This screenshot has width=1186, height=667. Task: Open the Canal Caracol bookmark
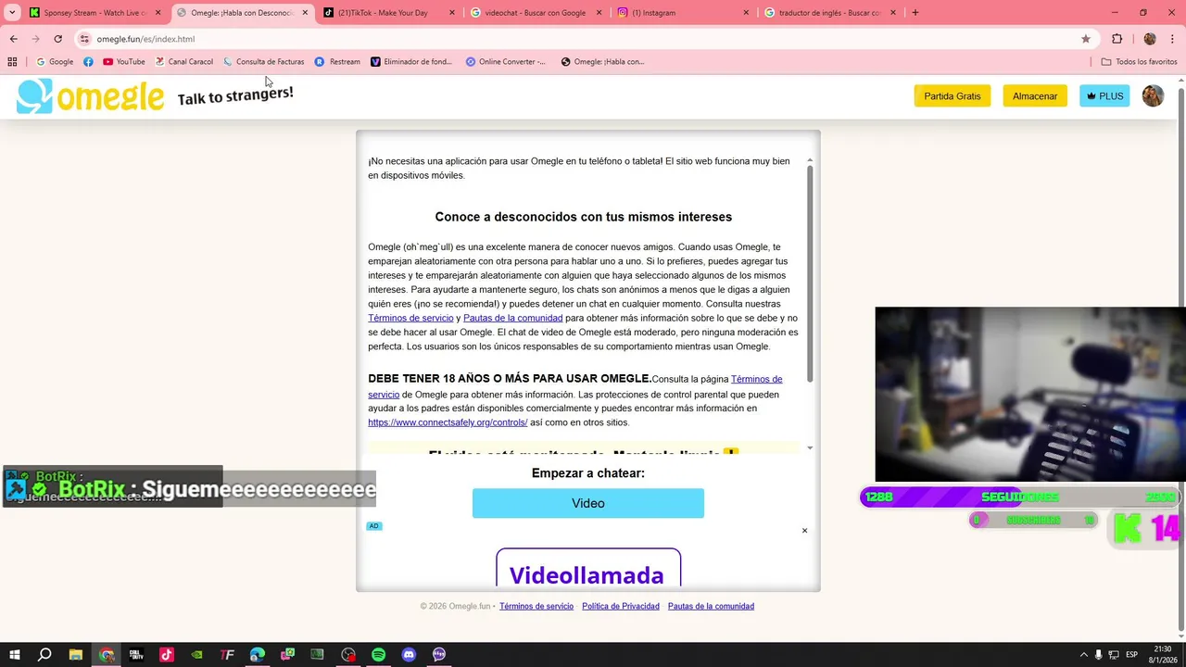[x=183, y=62]
